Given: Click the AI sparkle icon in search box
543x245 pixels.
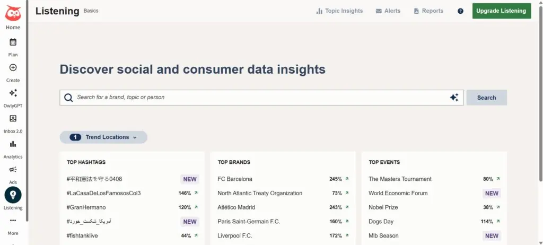Looking at the screenshot, I should point(454,98).
